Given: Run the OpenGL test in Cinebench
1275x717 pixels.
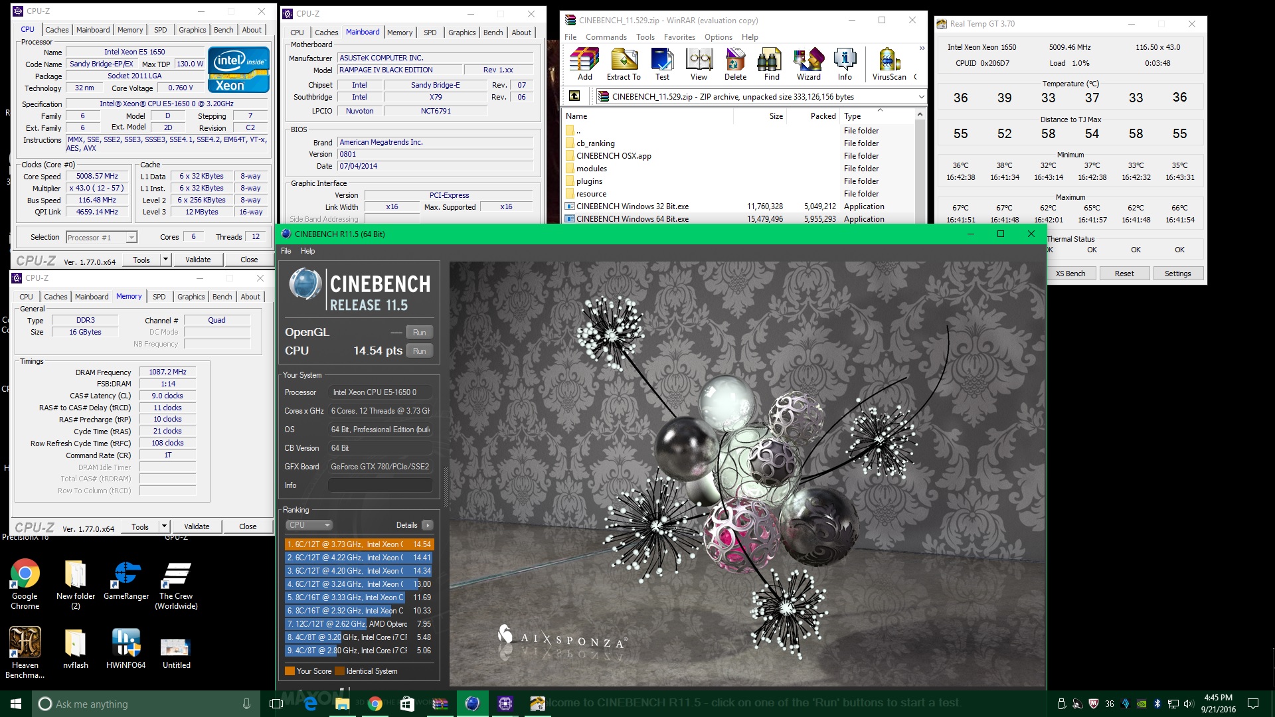Looking at the screenshot, I should 419,333.
